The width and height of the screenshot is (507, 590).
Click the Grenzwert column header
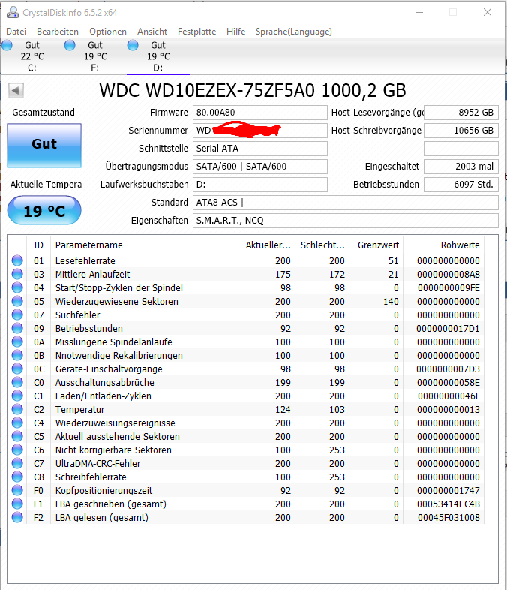coord(376,245)
